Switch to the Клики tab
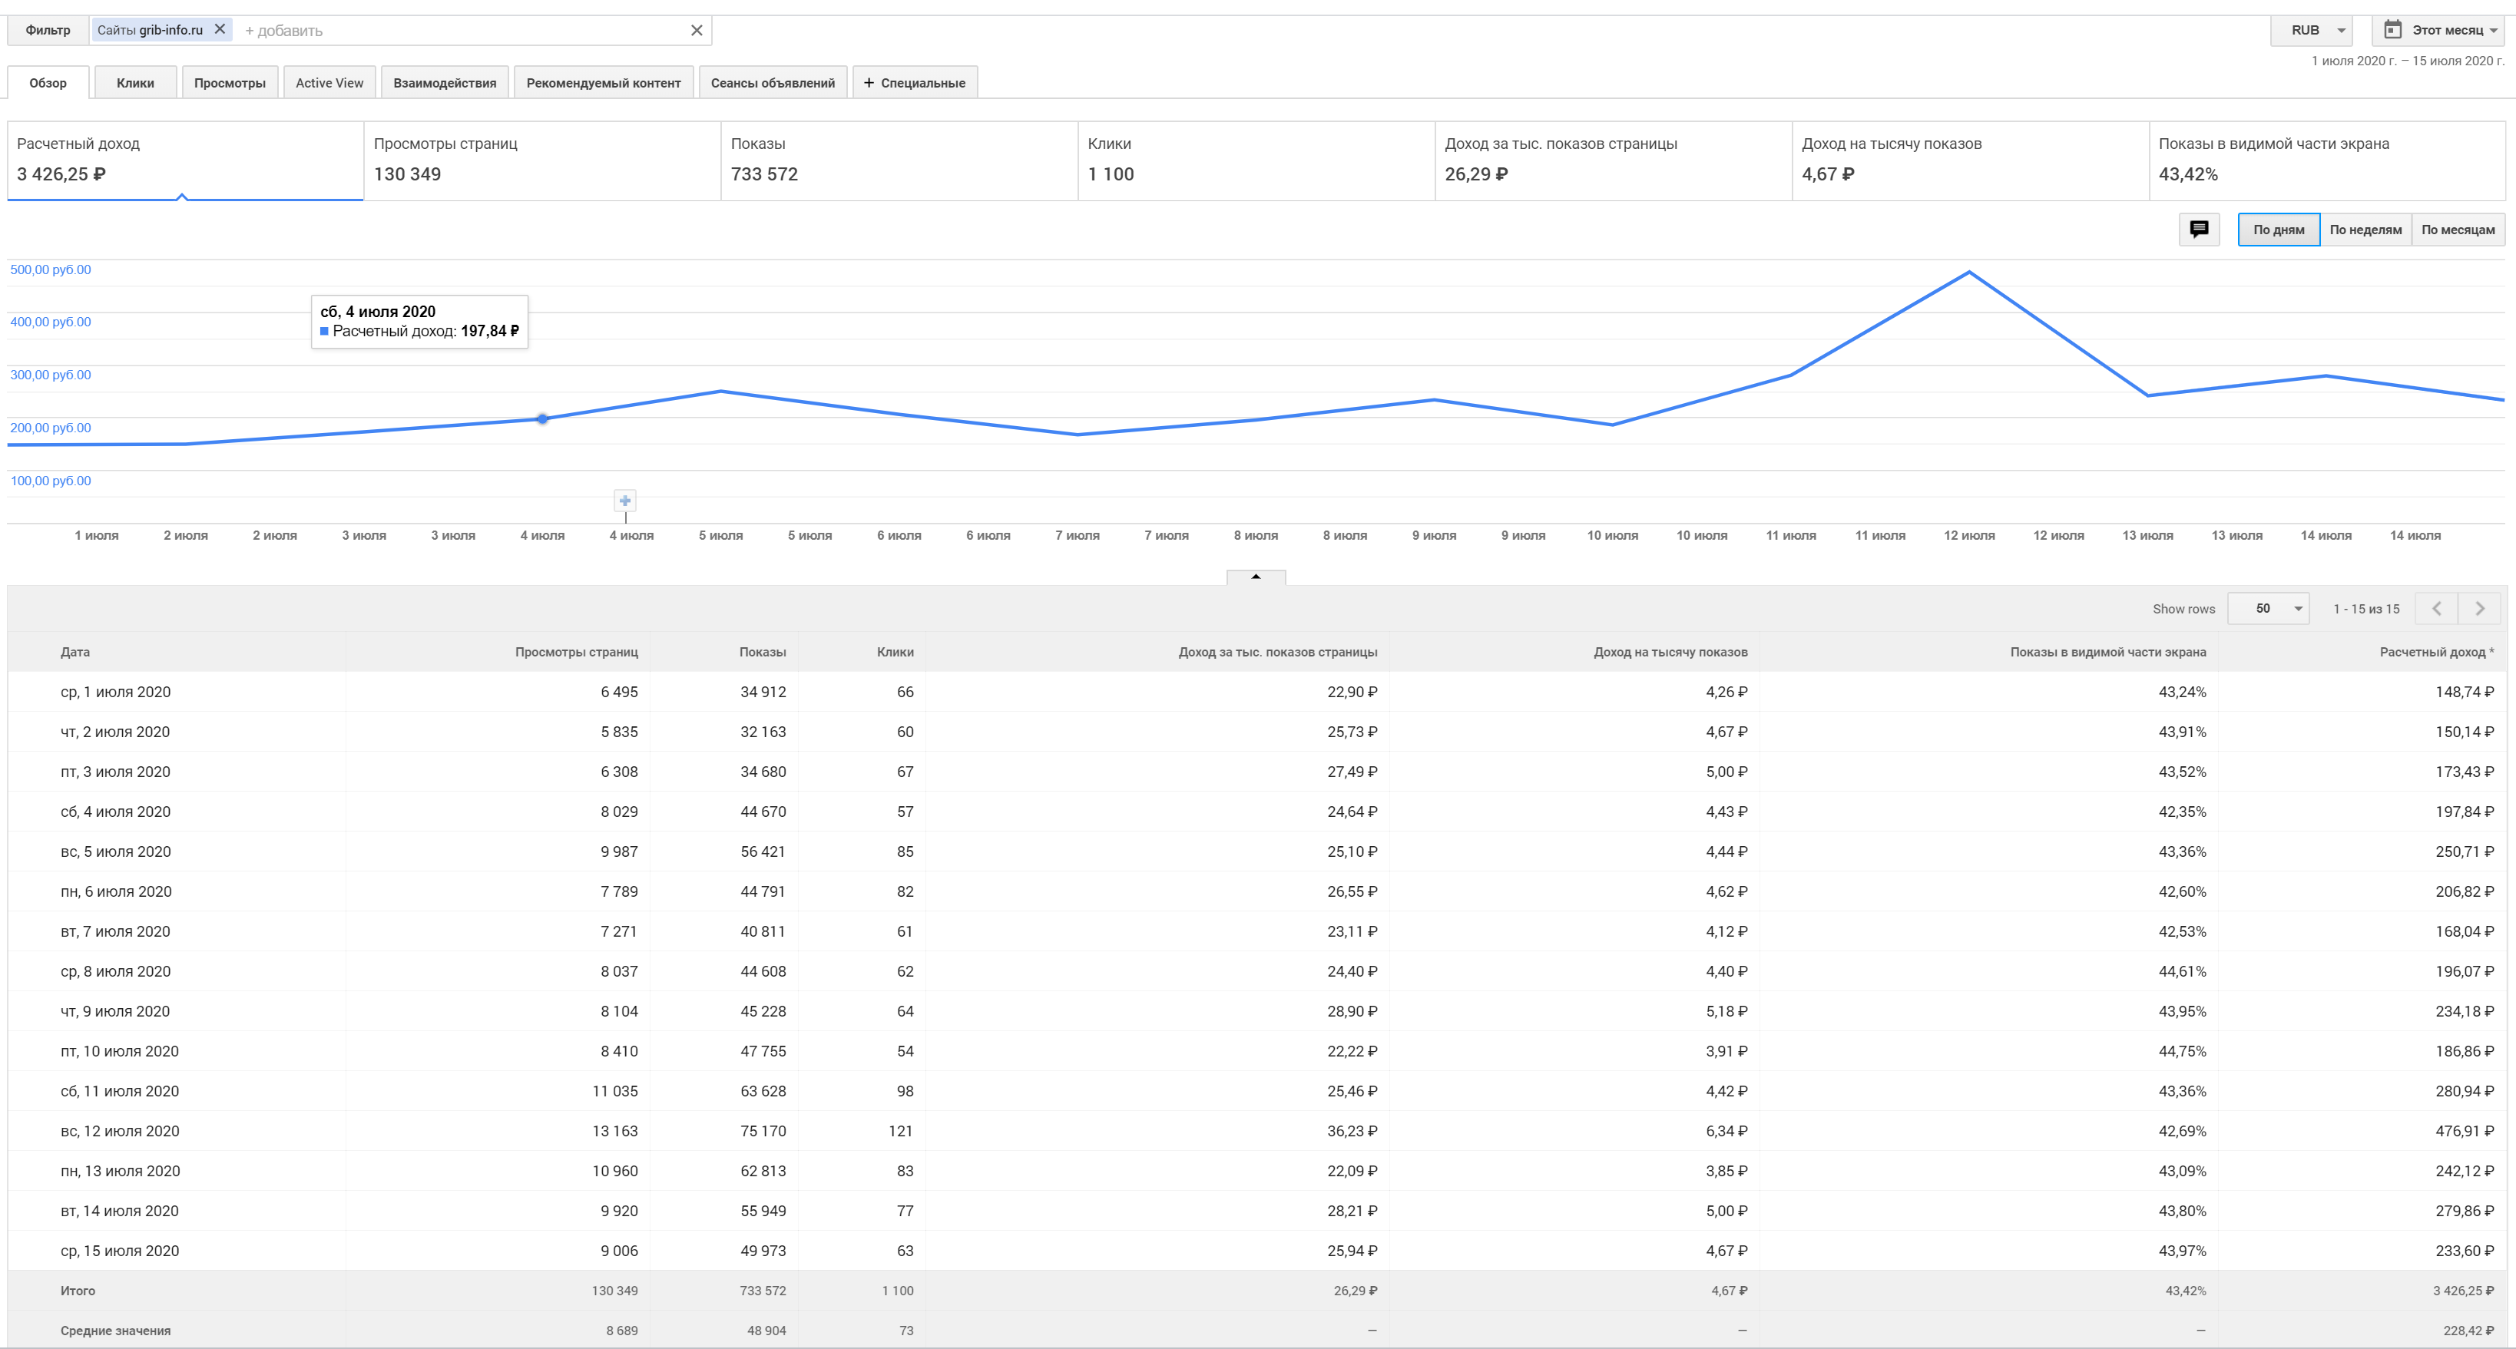 [135, 83]
